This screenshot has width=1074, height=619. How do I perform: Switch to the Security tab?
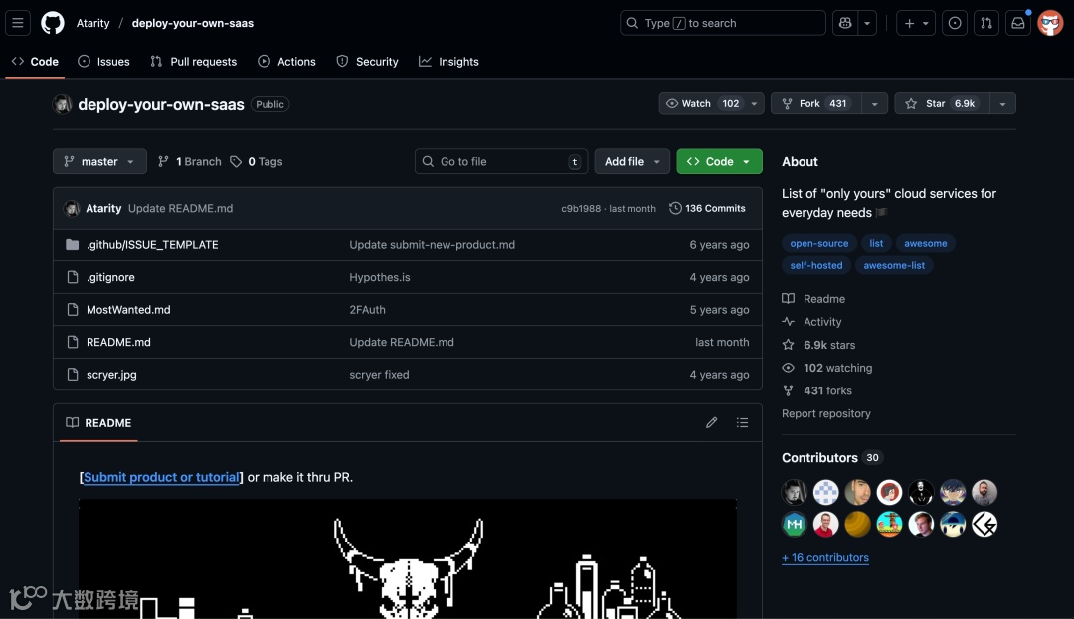coord(367,61)
